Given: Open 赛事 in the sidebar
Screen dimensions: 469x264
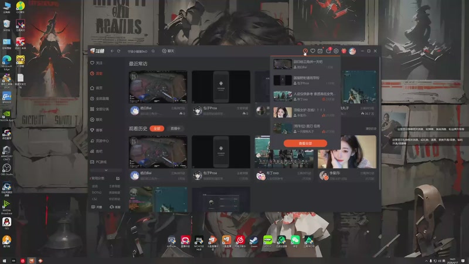Looking at the screenshot, I should [97, 130].
